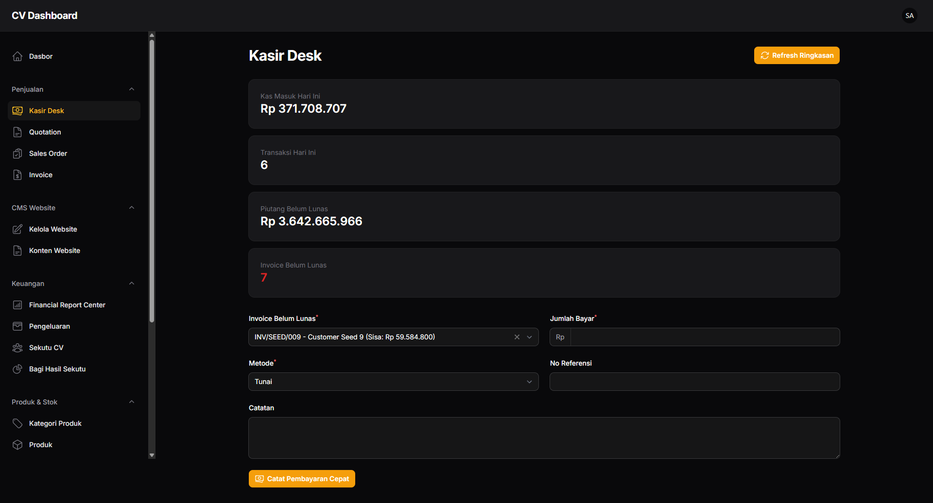This screenshot has width=933, height=503.
Task: Select the Kasir Desk sidebar icon
Action: pos(17,110)
